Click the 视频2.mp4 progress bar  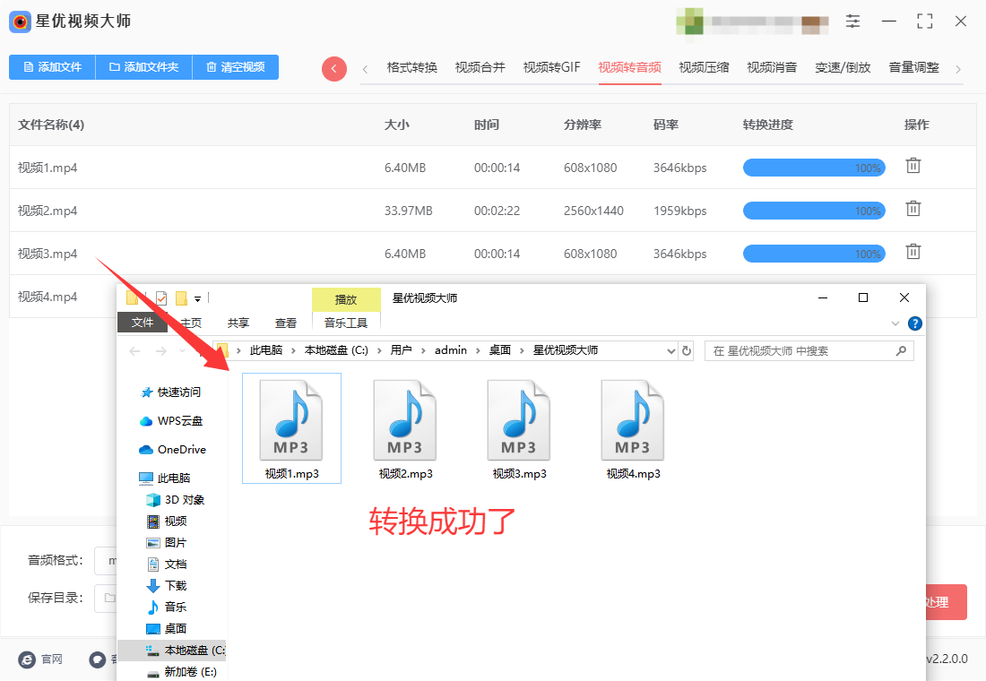click(x=814, y=211)
